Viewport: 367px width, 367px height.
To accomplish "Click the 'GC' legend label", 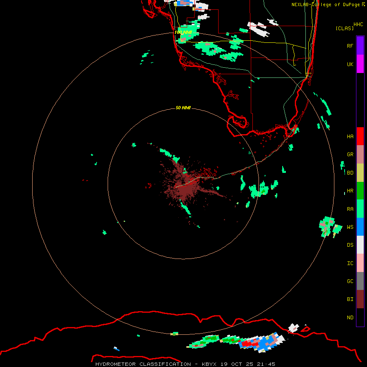I will (x=350, y=281).
